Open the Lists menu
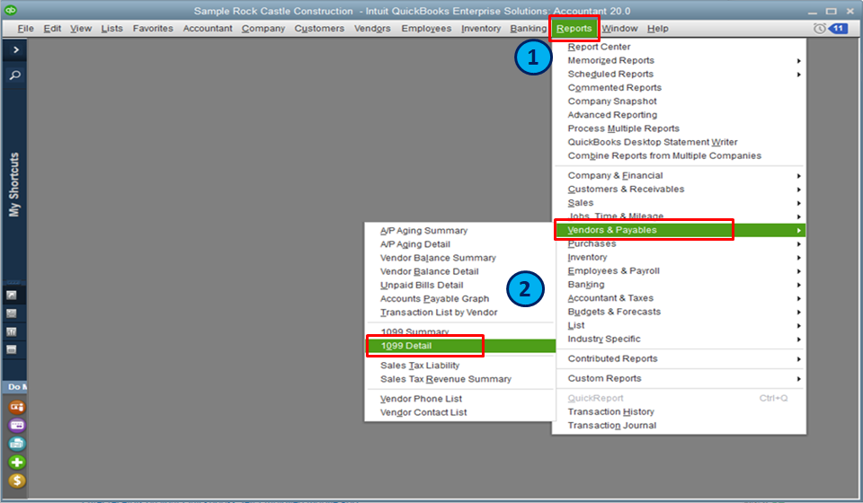The image size is (863, 503). (x=111, y=29)
